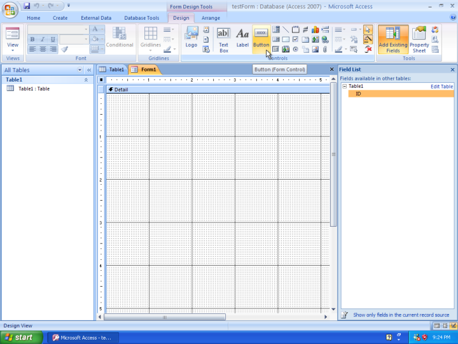The height and width of the screenshot is (344, 458).
Task: Switch to the Arrange tab
Action: point(211,18)
